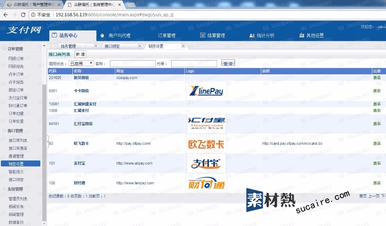Switch to the 众联信托 商户管理中心 browser tab

pos(32,4)
